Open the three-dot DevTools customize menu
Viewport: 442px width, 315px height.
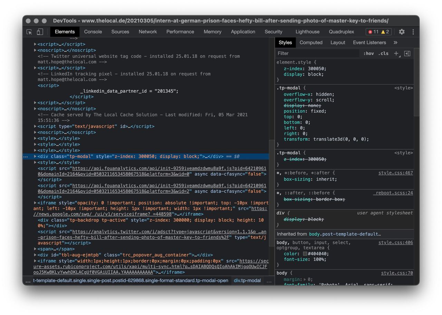[413, 32]
